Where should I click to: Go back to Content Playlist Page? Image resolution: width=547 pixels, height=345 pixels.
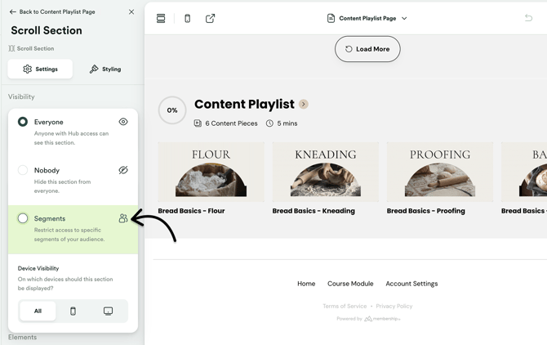tap(52, 12)
